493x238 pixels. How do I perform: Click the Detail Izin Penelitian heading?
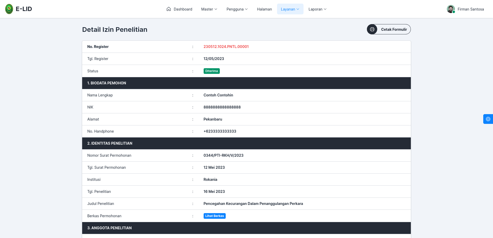click(x=115, y=29)
